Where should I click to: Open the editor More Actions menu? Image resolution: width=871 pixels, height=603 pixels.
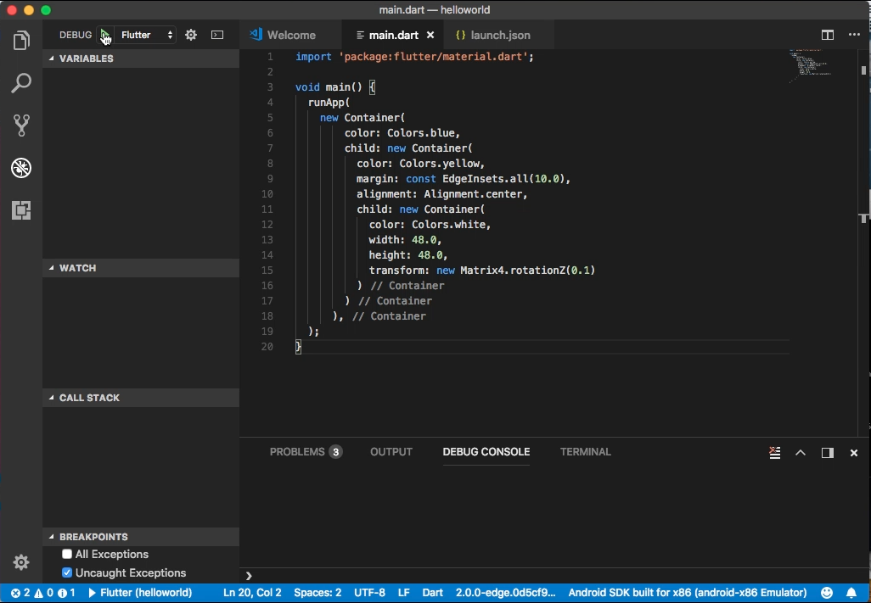click(x=854, y=35)
